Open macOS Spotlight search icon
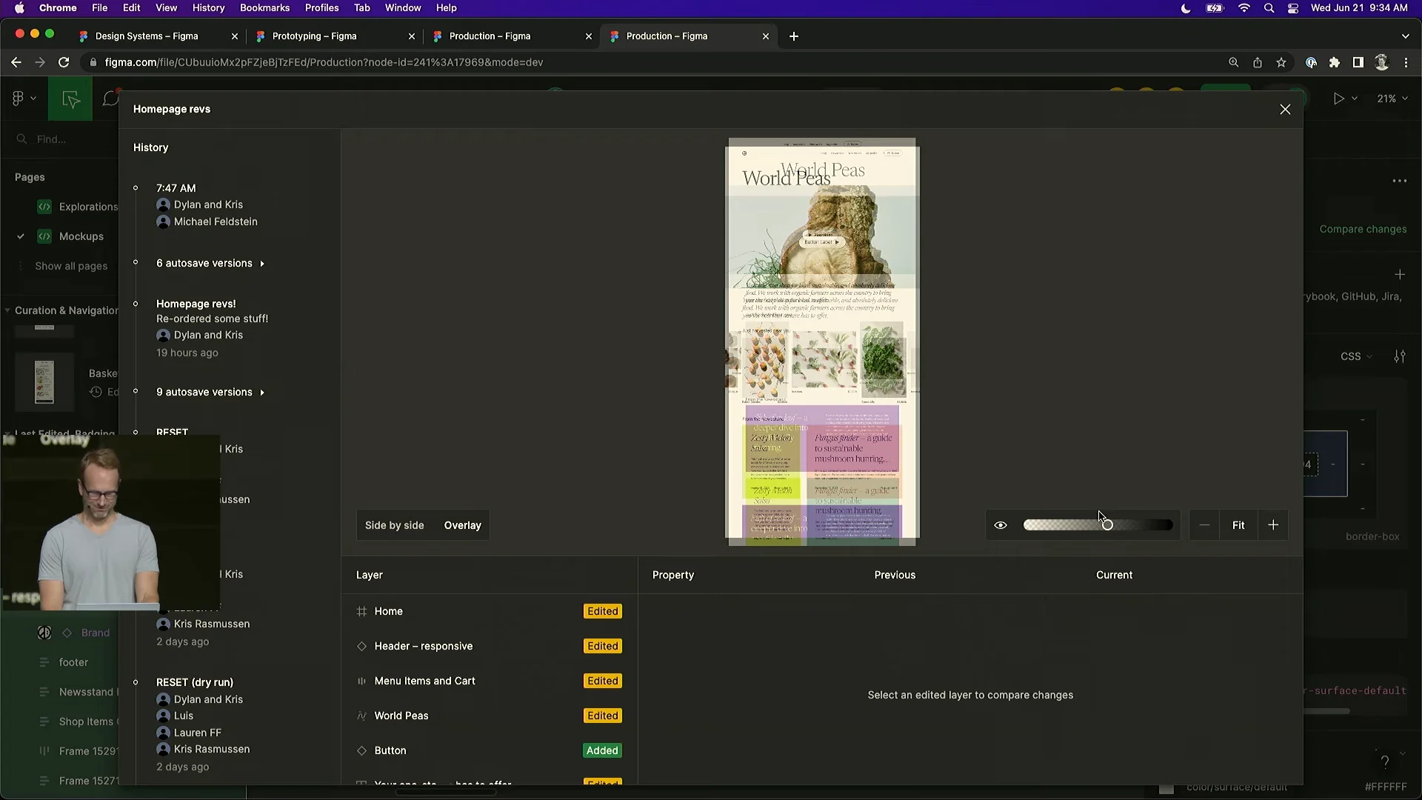The width and height of the screenshot is (1422, 800). (1269, 8)
